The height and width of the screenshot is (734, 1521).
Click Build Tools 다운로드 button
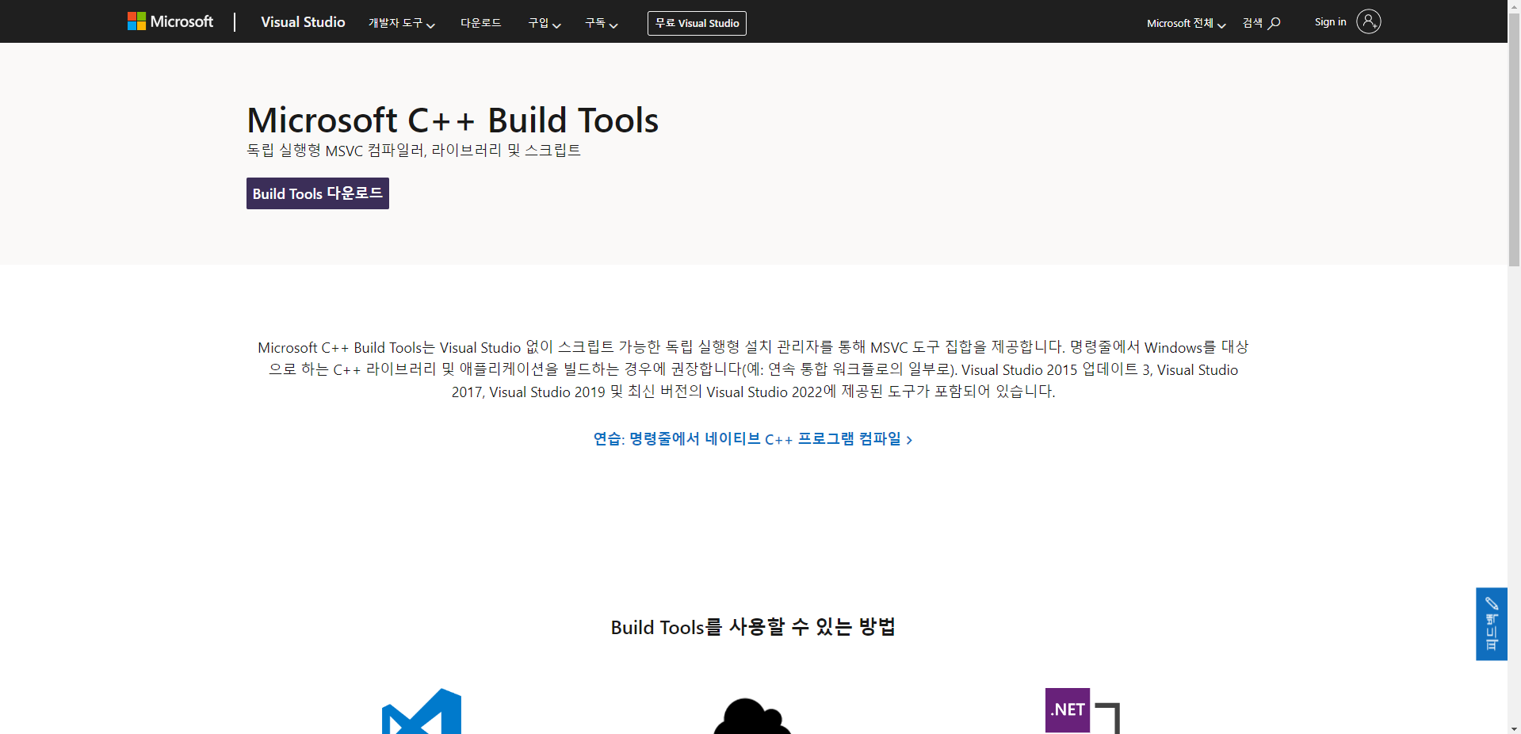[x=318, y=193]
